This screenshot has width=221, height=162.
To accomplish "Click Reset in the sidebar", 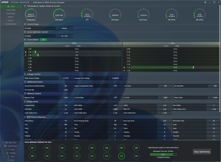I will click(x=11, y=150).
